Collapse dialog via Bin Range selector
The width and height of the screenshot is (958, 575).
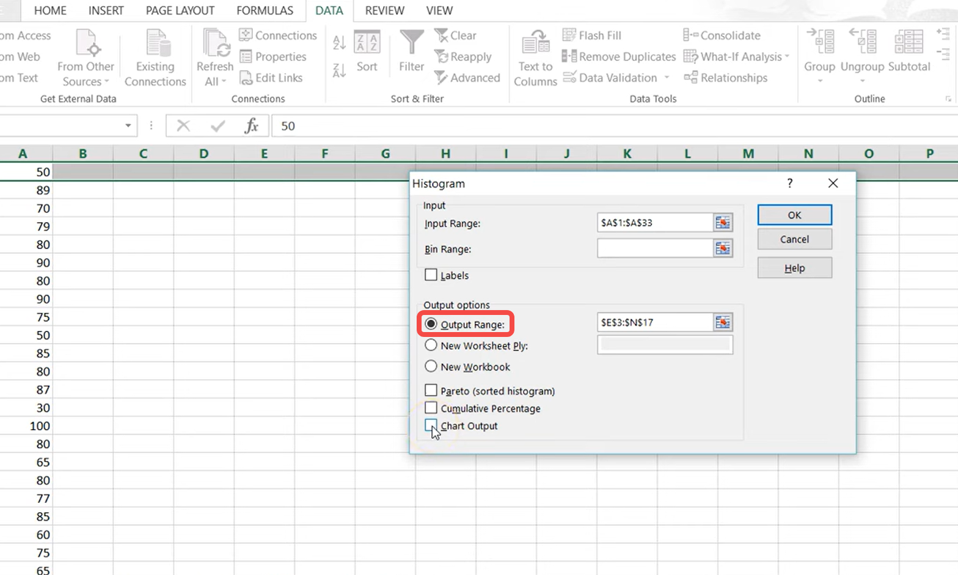723,248
